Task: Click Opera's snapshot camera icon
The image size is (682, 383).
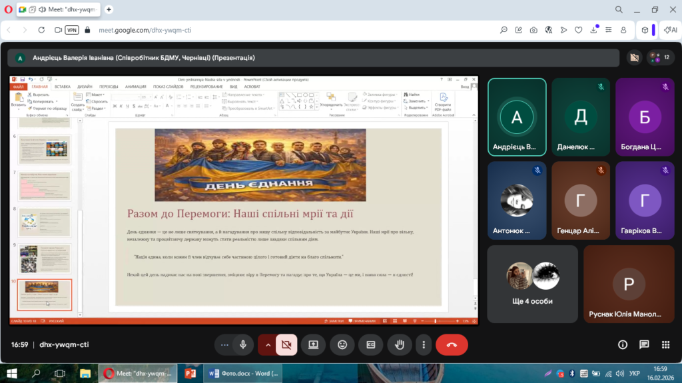Action: click(x=533, y=30)
